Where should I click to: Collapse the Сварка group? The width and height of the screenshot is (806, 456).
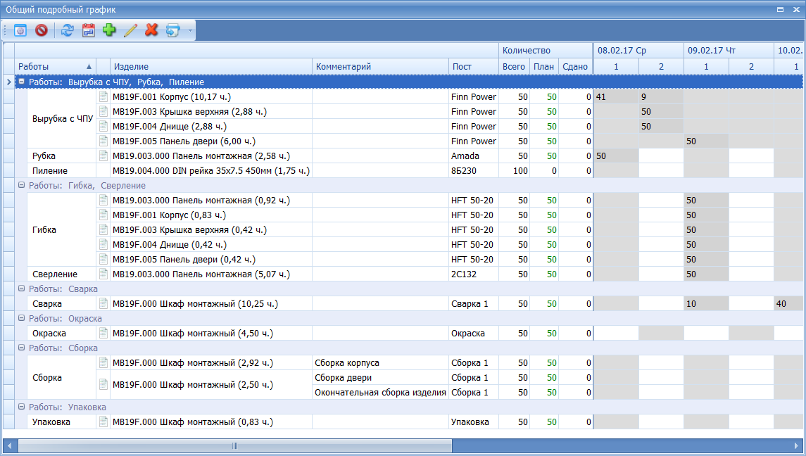point(21,289)
